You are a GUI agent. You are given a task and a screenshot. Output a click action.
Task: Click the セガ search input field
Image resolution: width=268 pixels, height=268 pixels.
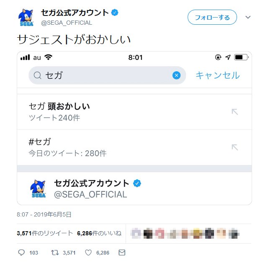tap(105, 75)
